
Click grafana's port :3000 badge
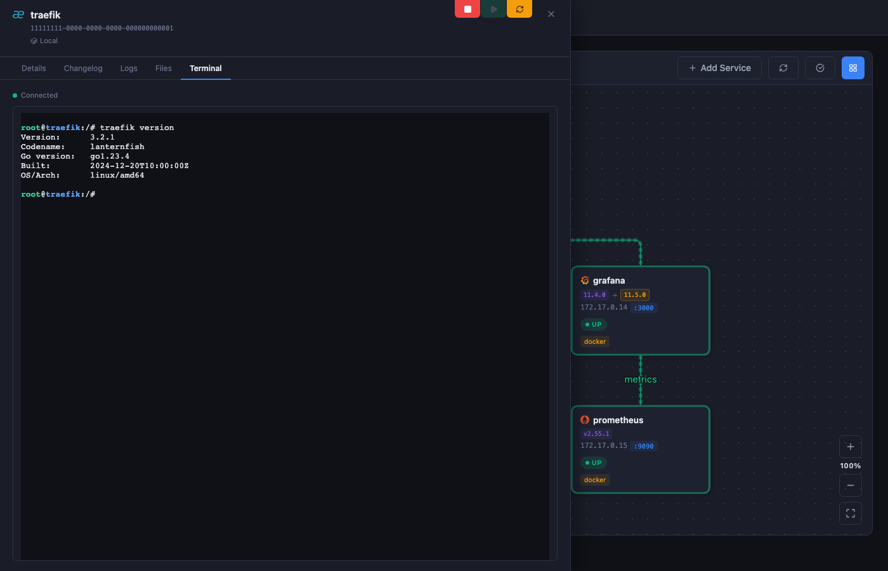click(x=644, y=308)
